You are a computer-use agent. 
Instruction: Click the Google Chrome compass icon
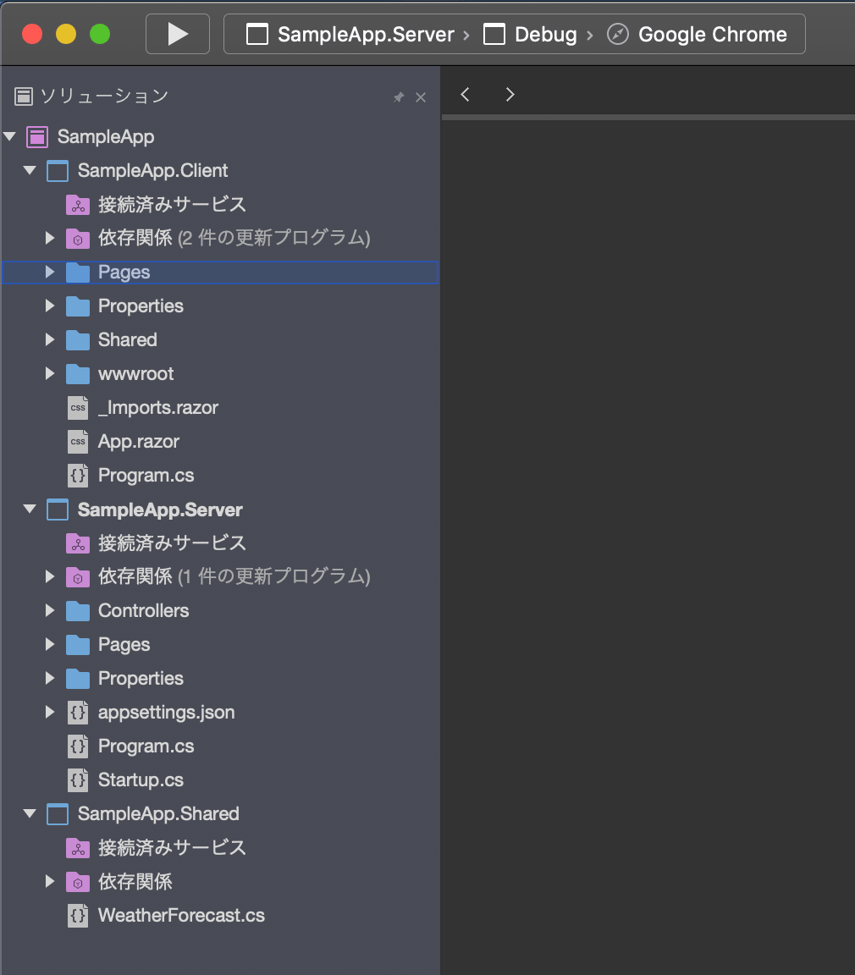[617, 34]
